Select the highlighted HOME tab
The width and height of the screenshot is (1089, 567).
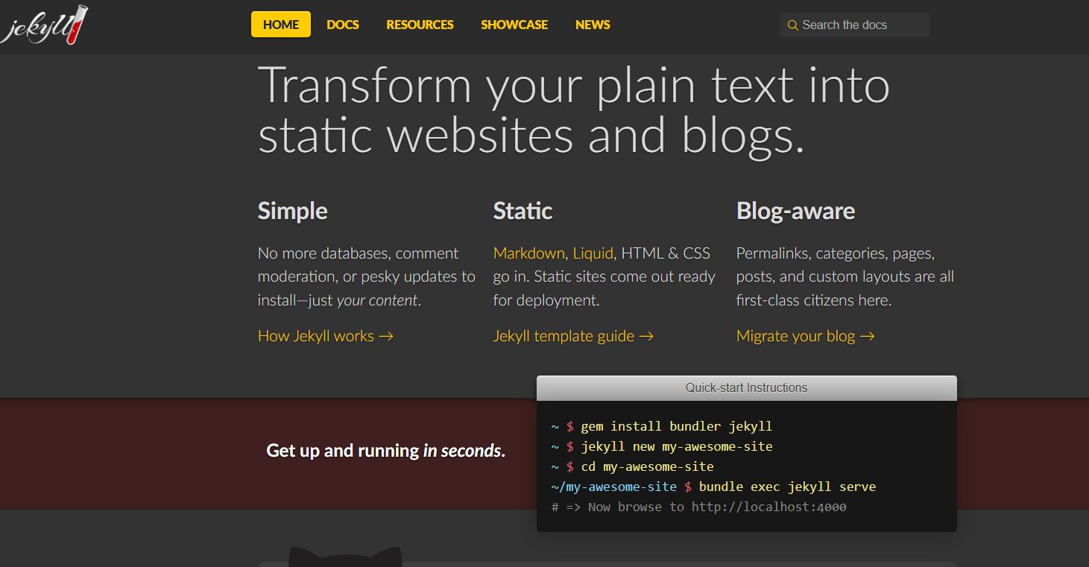(x=280, y=25)
